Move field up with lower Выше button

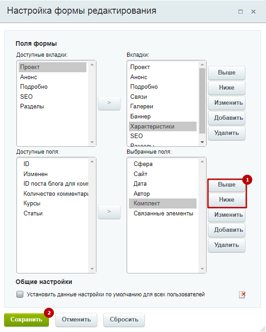[x=227, y=185]
